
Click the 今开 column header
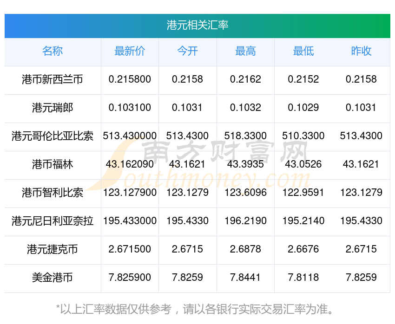(187, 52)
